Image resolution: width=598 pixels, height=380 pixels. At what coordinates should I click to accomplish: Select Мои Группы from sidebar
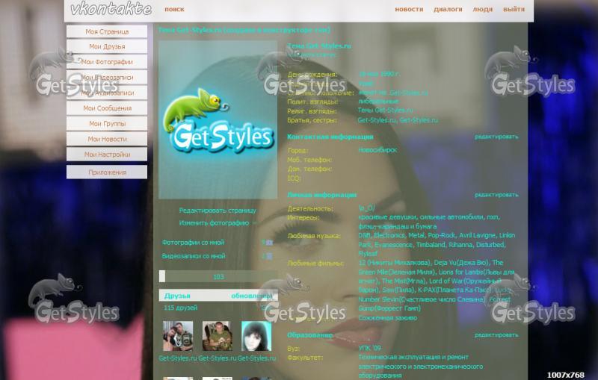(107, 124)
